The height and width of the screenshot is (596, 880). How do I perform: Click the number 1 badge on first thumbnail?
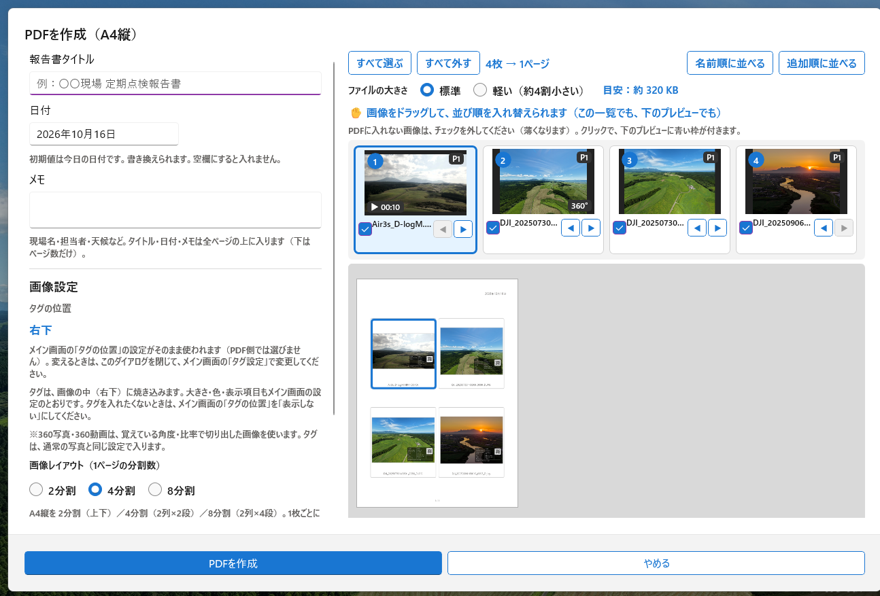(376, 162)
